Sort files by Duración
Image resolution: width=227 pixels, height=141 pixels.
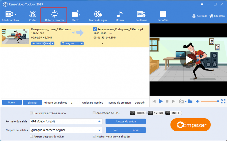pos(140,103)
